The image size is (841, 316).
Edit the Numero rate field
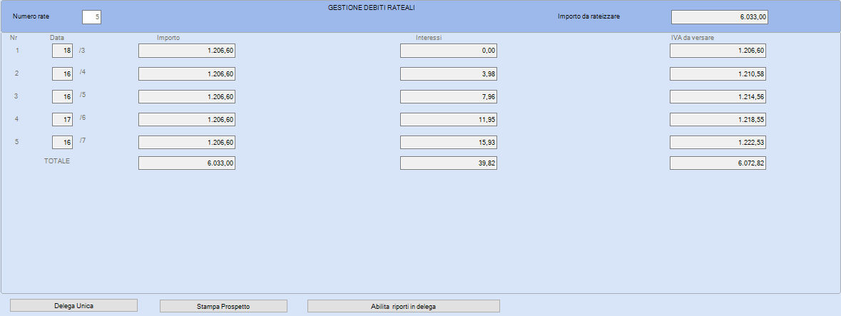tap(92, 17)
